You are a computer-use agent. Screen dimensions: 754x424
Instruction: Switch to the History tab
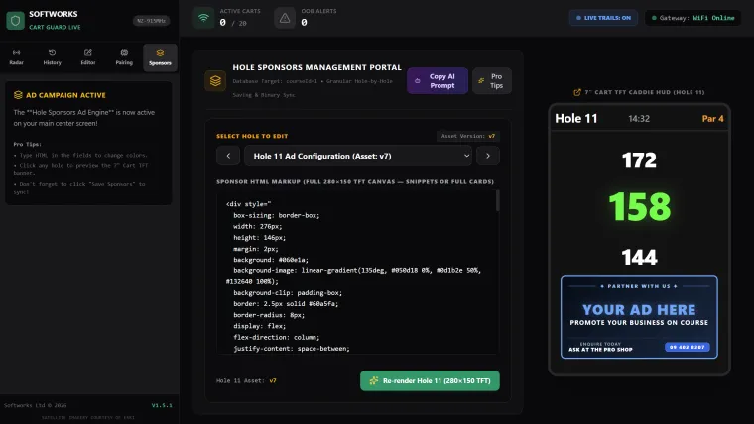click(52, 57)
